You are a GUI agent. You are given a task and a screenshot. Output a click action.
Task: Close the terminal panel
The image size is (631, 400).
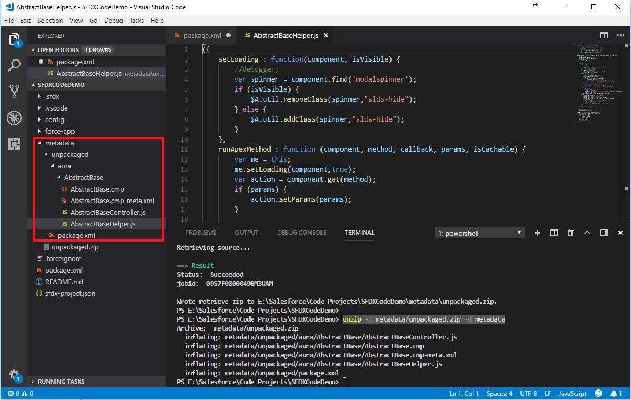point(620,233)
